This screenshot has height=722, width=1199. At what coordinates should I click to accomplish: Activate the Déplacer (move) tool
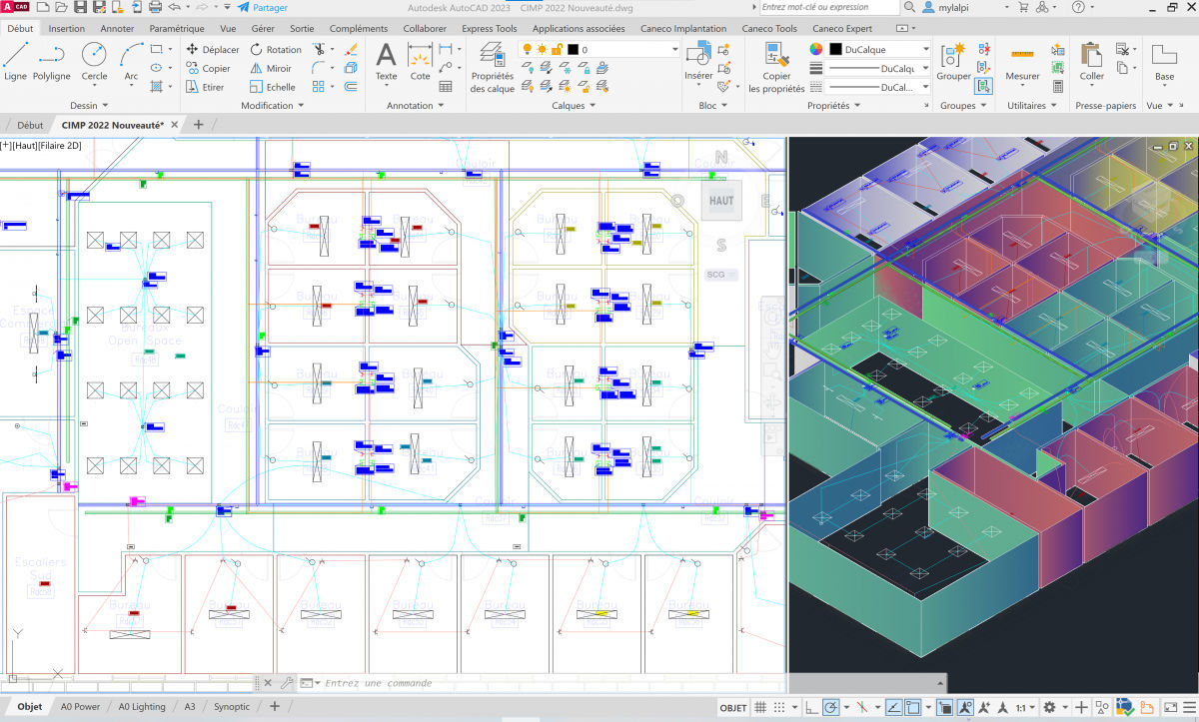(x=212, y=48)
